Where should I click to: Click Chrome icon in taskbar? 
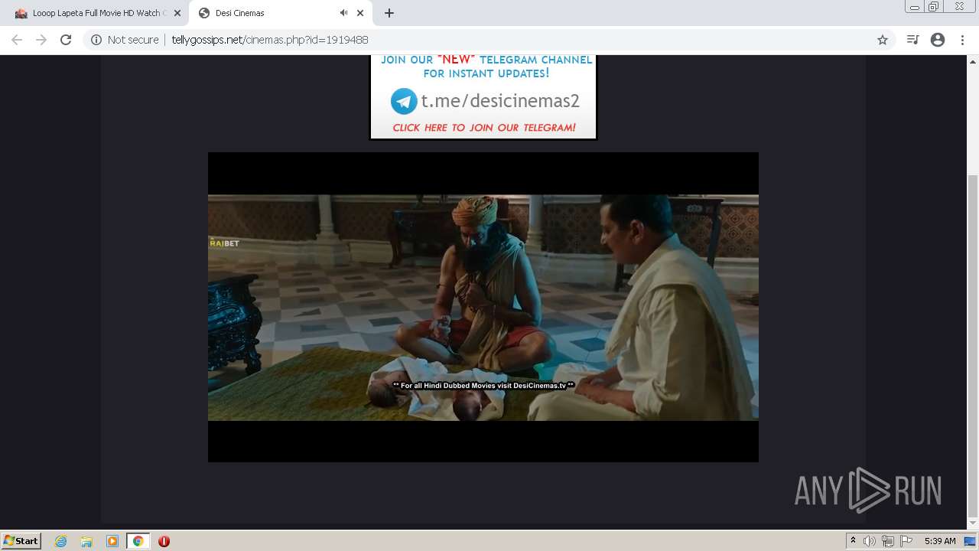pos(138,541)
